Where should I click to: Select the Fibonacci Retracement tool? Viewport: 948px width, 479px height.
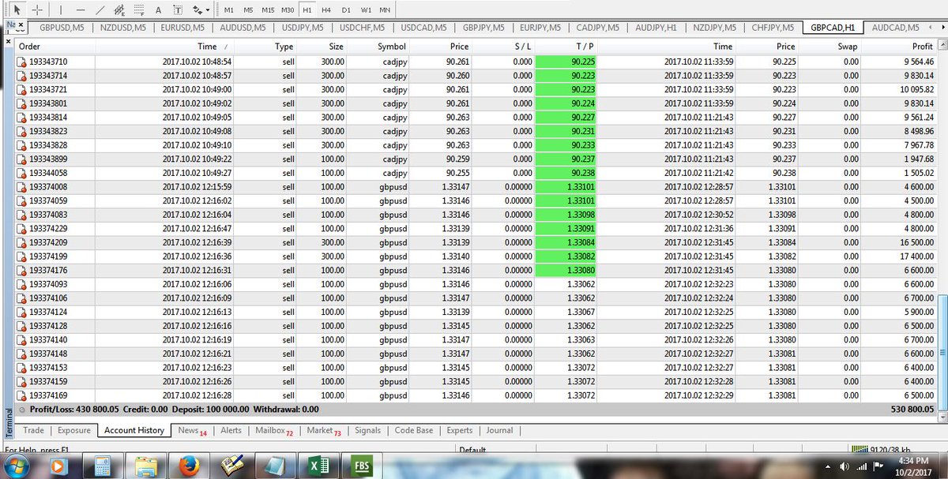pos(138,9)
